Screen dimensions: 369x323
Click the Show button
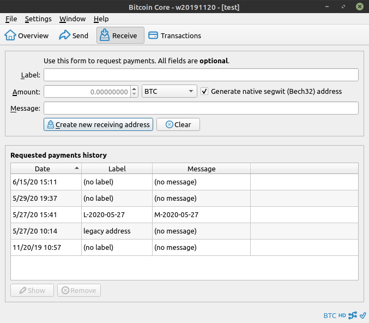click(32, 290)
